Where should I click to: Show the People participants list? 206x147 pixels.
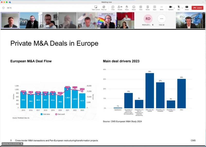(120, 7)
